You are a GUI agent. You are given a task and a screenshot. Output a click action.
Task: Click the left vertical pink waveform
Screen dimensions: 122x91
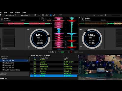[x=59, y=32]
